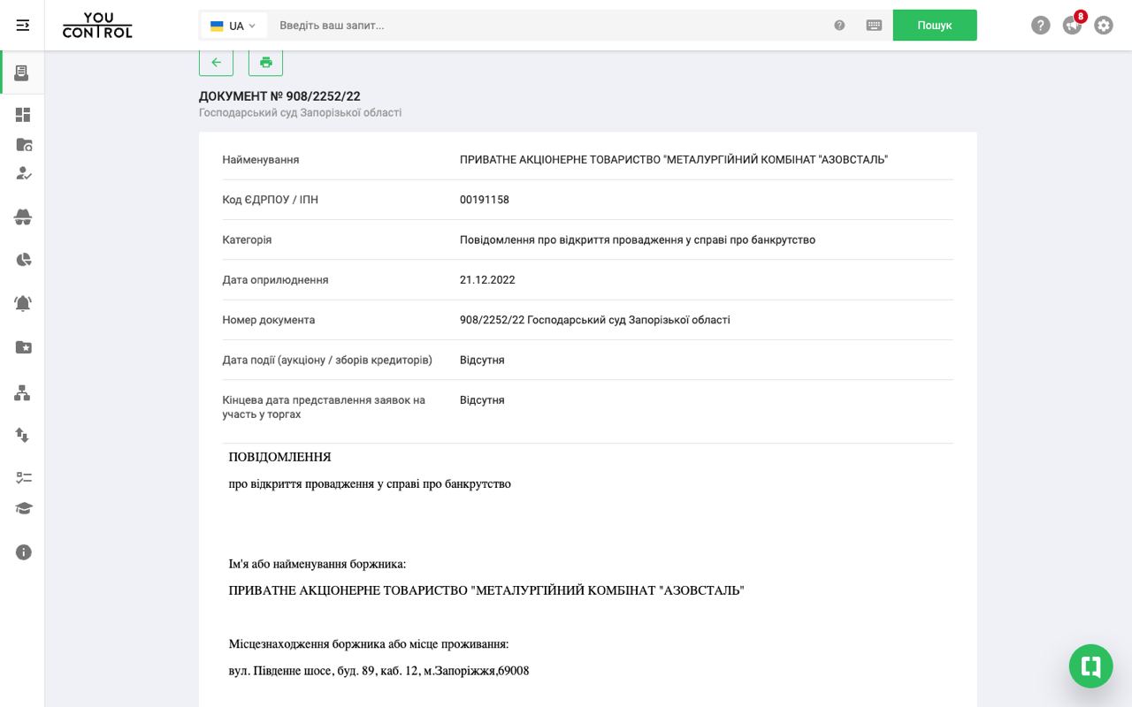Viewport: 1132px width, 707px height.
Task: Open the settings gear at top right
Action: point(1104,26)
